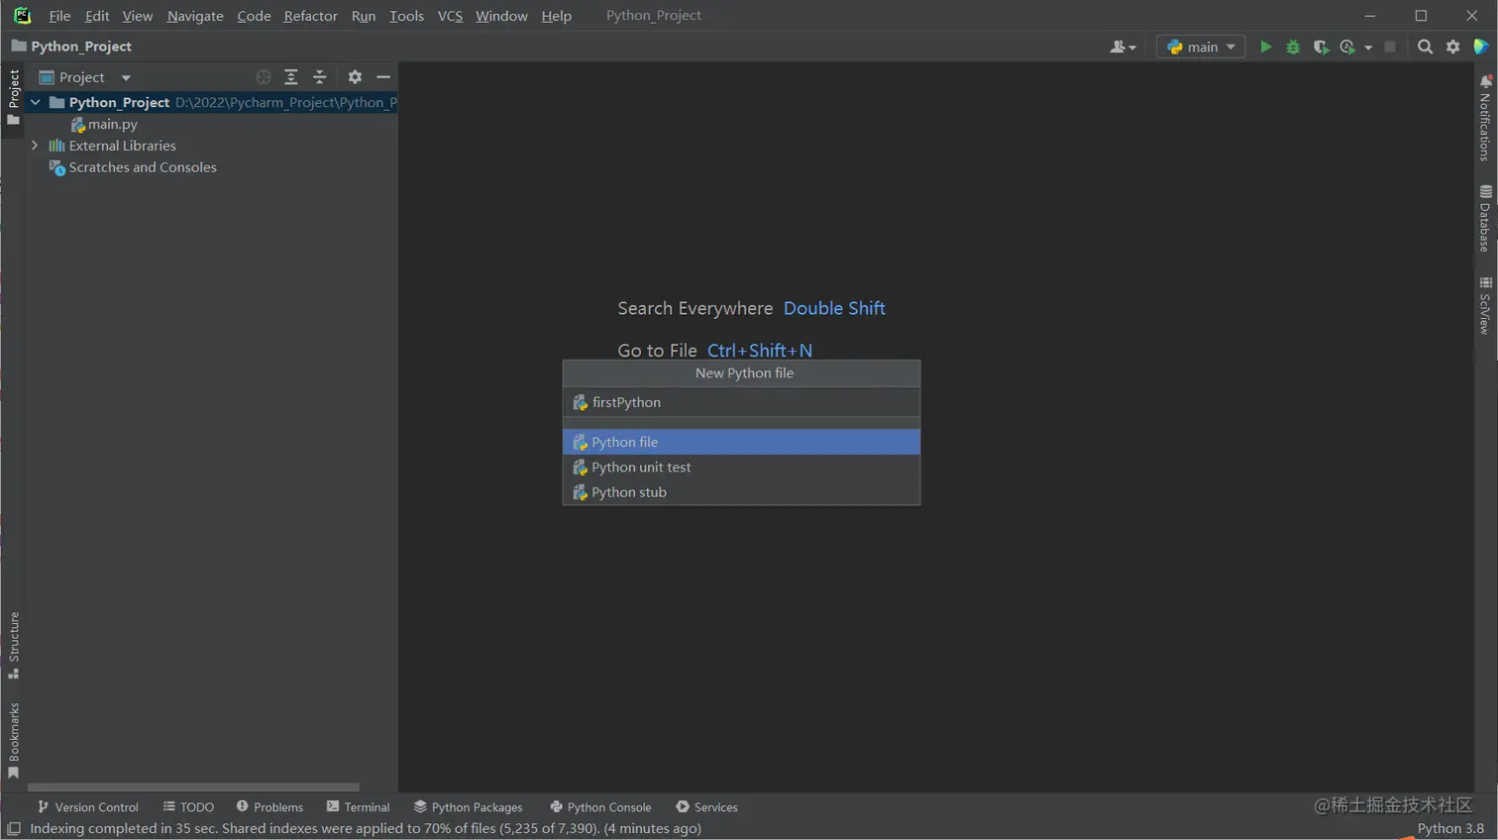Viewport: 1498px width, 840px height.
Task: Run main with coverage icon
Action: click(1321, 47)
